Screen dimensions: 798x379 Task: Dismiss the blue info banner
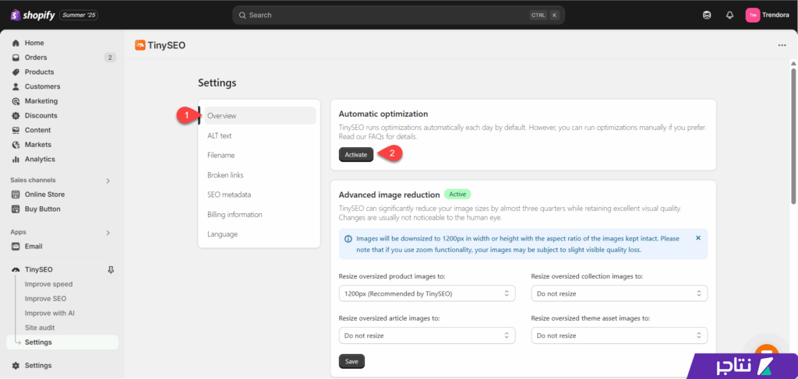[697, 238]
